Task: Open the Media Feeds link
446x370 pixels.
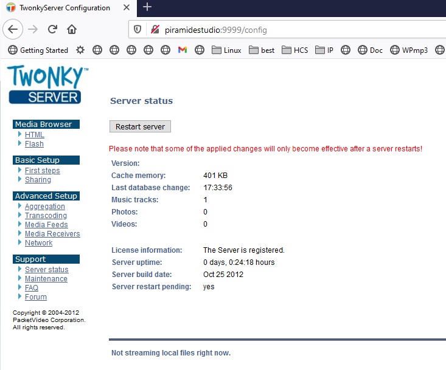Action: click(x=46, y=224)
